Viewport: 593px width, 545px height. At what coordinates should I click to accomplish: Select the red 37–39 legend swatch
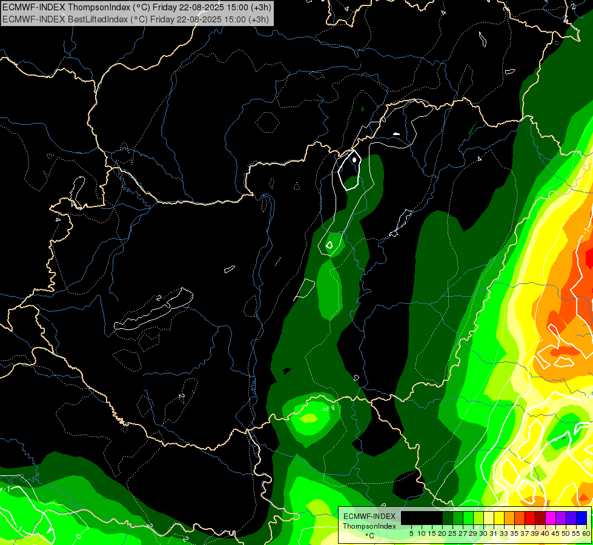[x=530, y=518]
